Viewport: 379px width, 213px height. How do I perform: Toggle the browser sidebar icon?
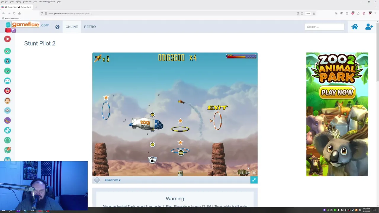pyautogui.click(x=342, y=13)
